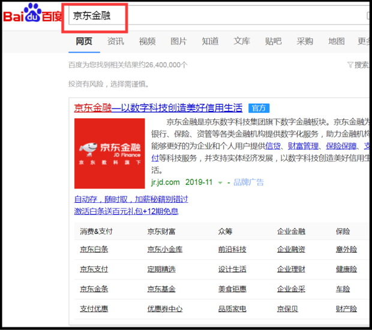Open the 京东金条 link
This screenshot has width=372, height=330.
[x=94, y=289]
